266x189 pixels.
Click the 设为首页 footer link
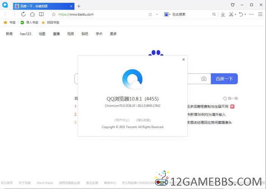[x=7, y=183]
